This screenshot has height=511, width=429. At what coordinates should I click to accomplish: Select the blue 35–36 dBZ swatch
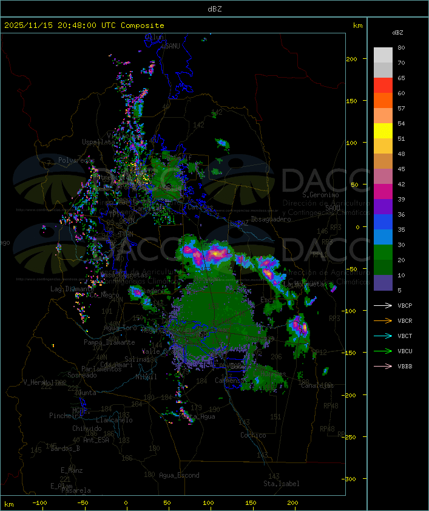(383, 222)
